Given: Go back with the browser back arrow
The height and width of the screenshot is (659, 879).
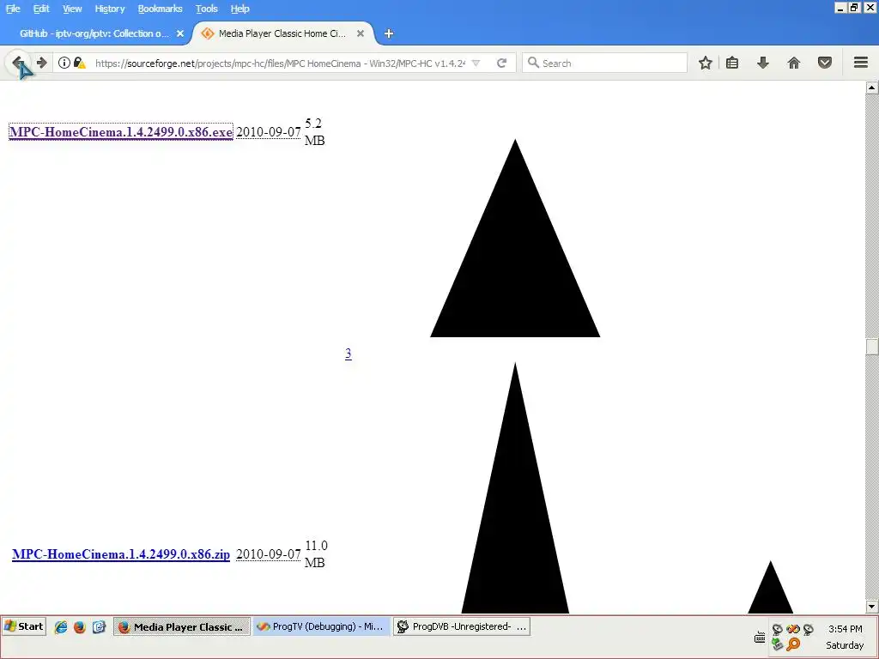Looking at the screenshot, I should click(x=18, y=63).
